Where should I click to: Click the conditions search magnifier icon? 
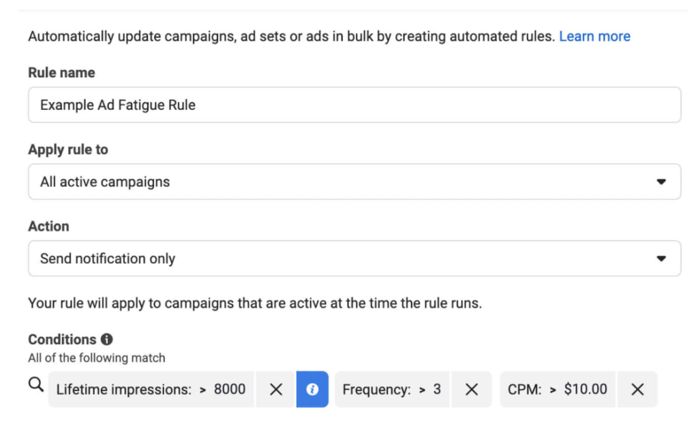pos(36,387)
